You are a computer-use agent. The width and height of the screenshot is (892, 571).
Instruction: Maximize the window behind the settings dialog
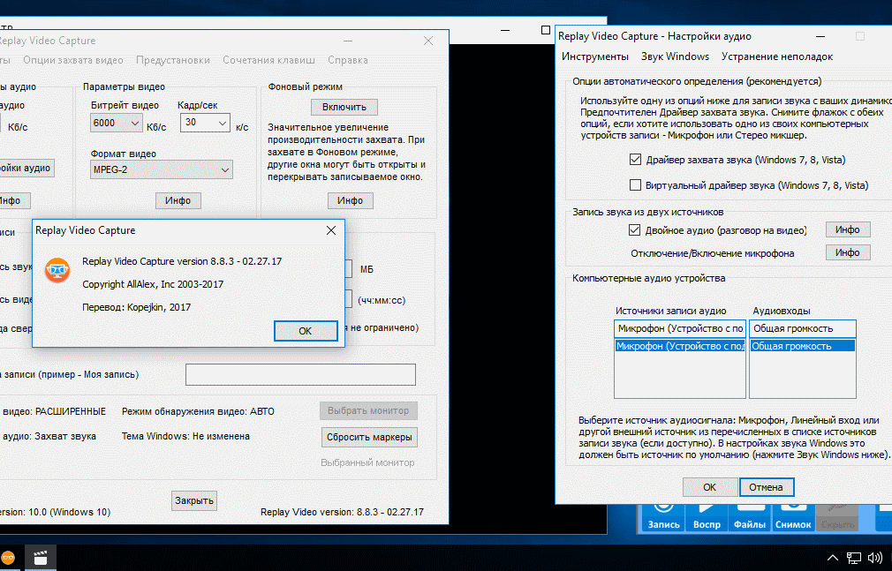(546, 30)
